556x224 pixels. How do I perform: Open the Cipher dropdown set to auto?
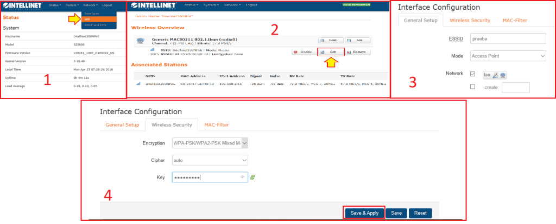click(x=209, y=160)
